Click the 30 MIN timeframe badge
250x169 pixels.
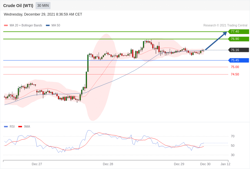click(x=43, y=6)
